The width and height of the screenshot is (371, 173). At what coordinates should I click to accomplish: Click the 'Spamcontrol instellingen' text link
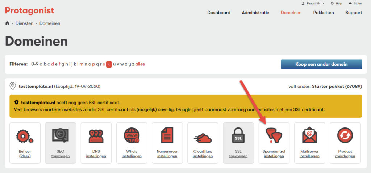pos(274,153)
